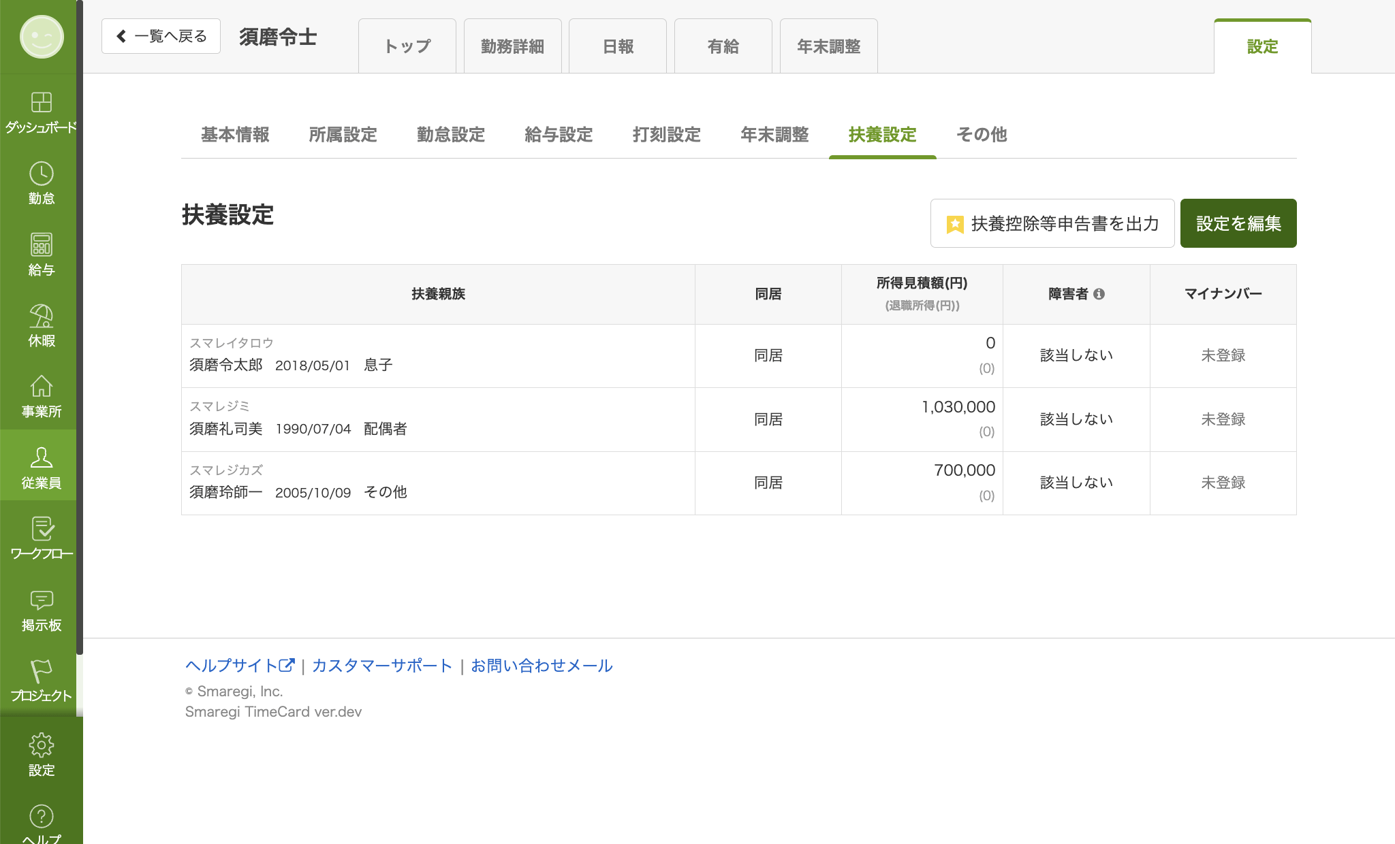This screenshot has width=1395, height=844.
Task: Switch to the 有給 tab
Action: (723, 46)
